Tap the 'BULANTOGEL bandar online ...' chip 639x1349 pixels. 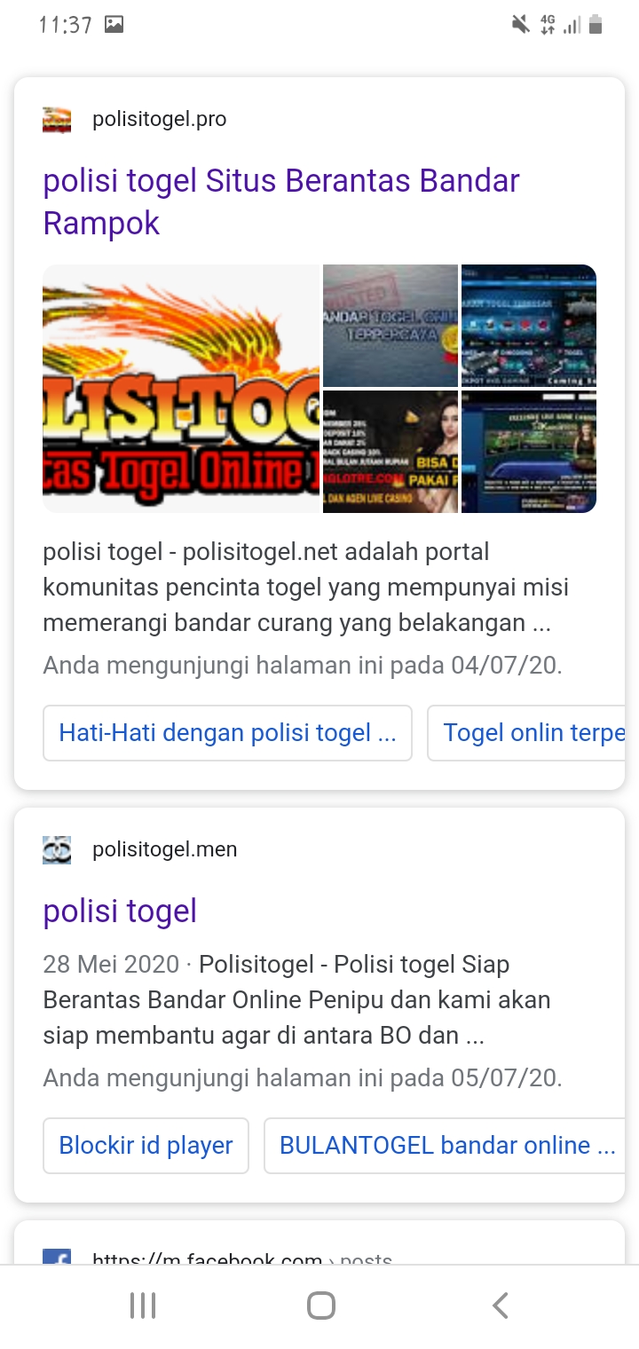pos(445,1146)
